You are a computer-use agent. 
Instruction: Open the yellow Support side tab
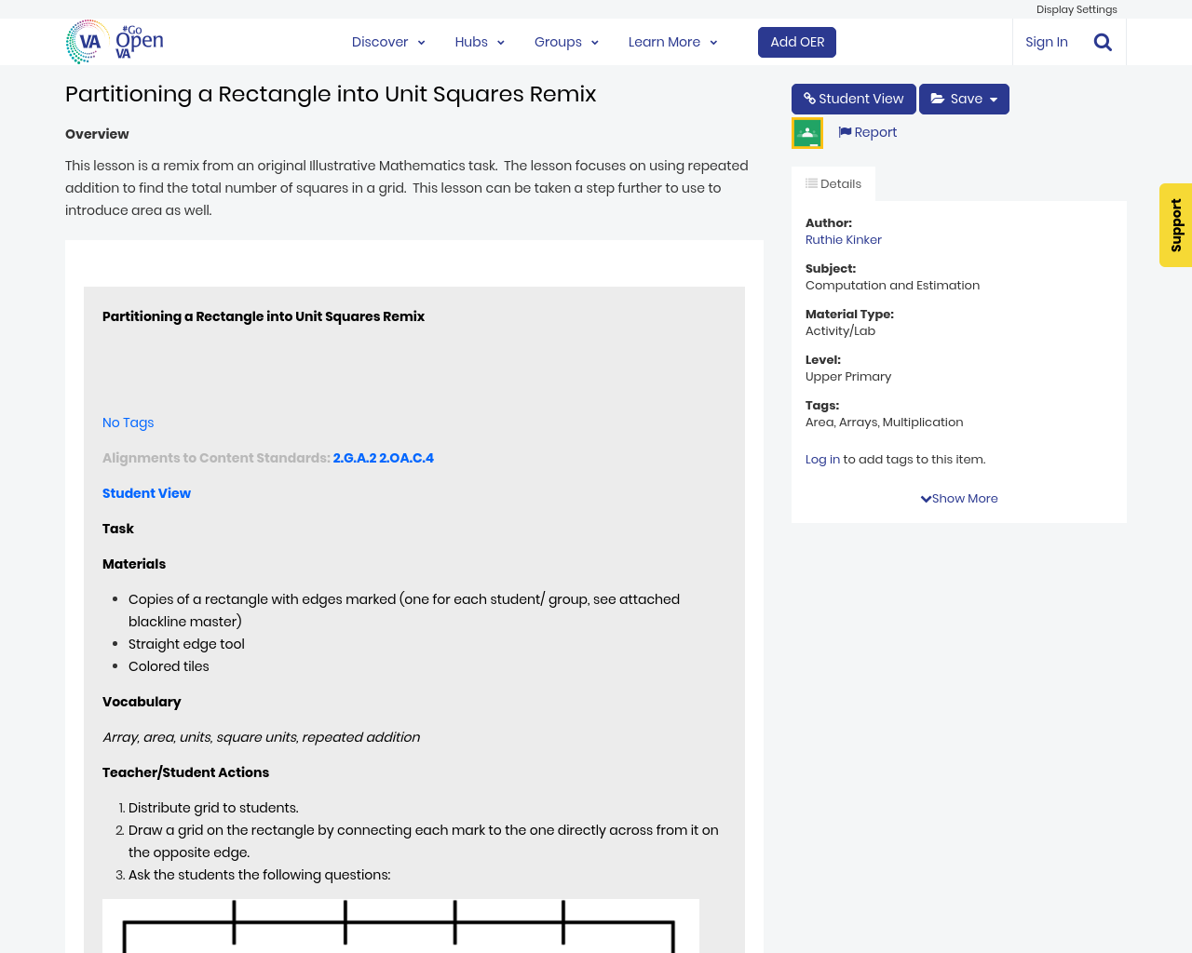point(1175,225)
